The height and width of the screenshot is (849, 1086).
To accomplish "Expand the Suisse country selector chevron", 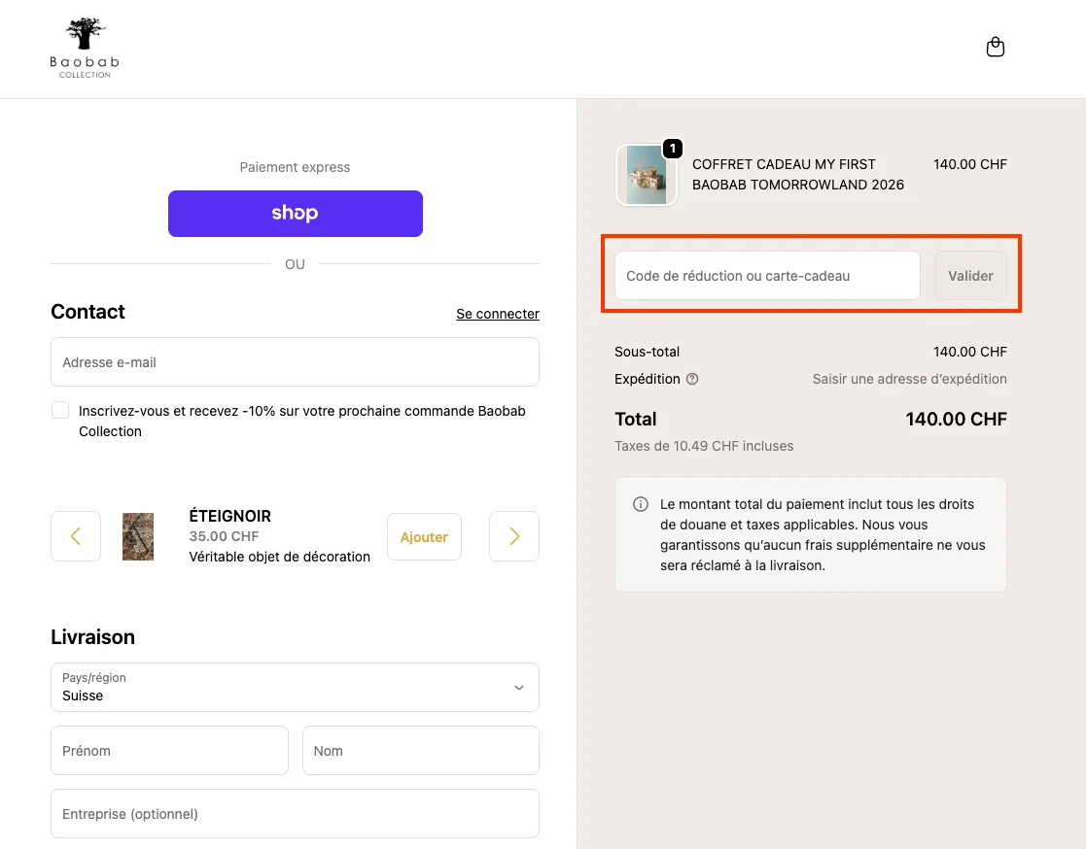I will [518, 687].
